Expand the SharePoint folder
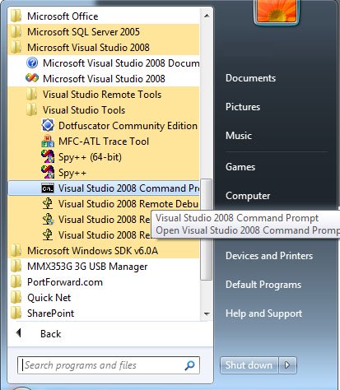The image size is (340, 390). (x=104, y=313)
